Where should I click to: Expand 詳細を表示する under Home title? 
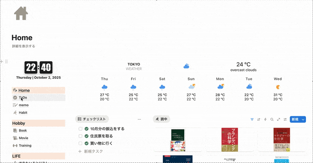coord(23,46)
